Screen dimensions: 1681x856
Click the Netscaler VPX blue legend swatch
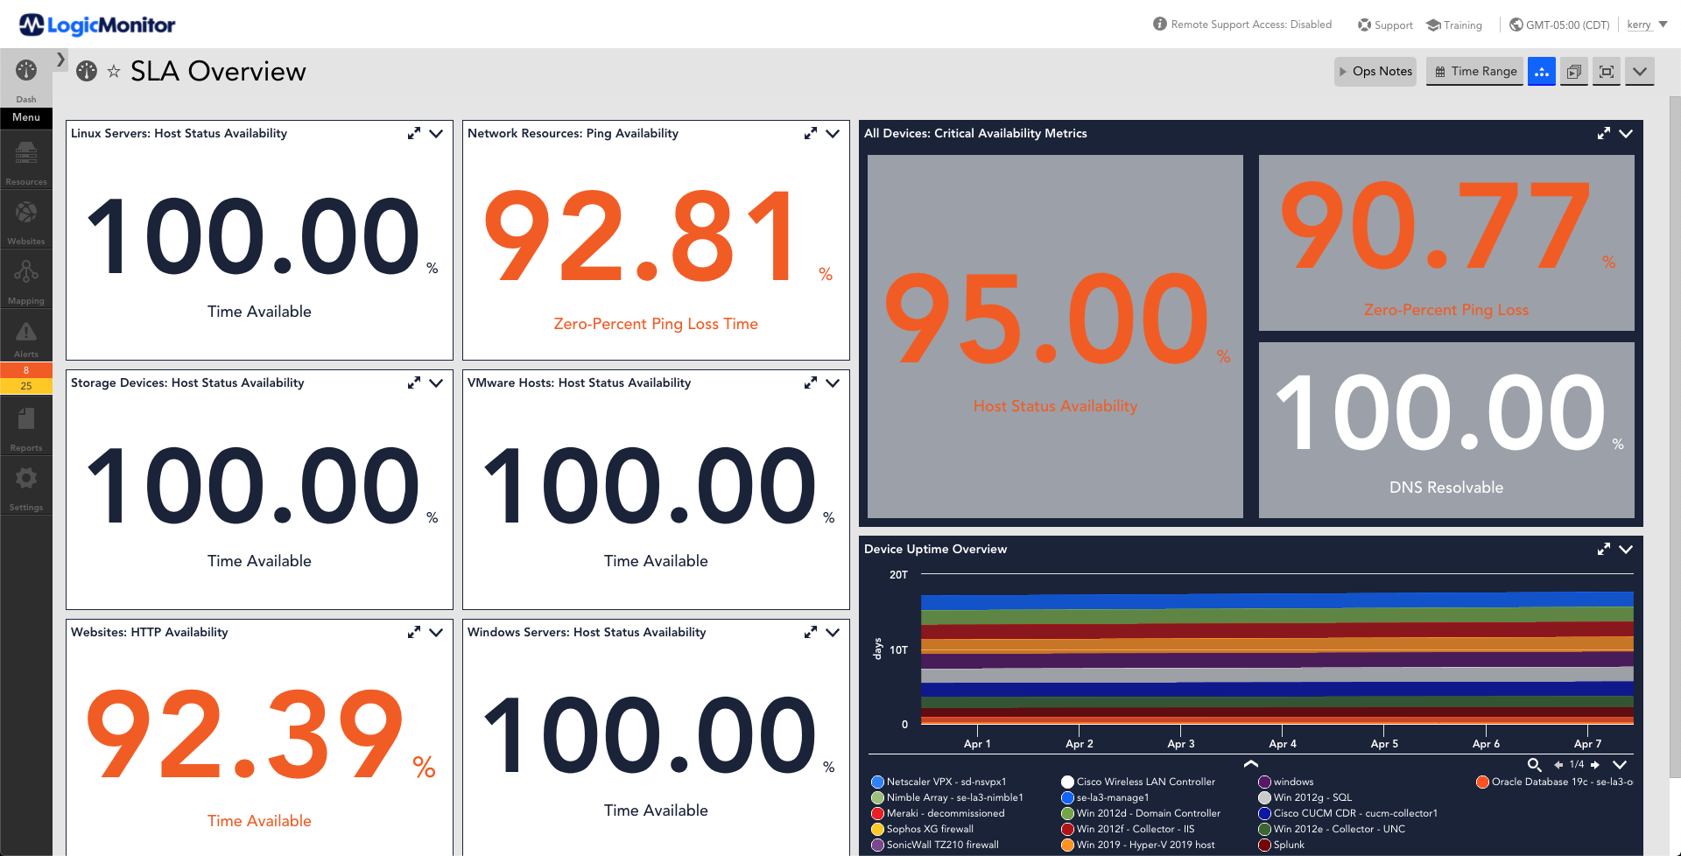876,782
